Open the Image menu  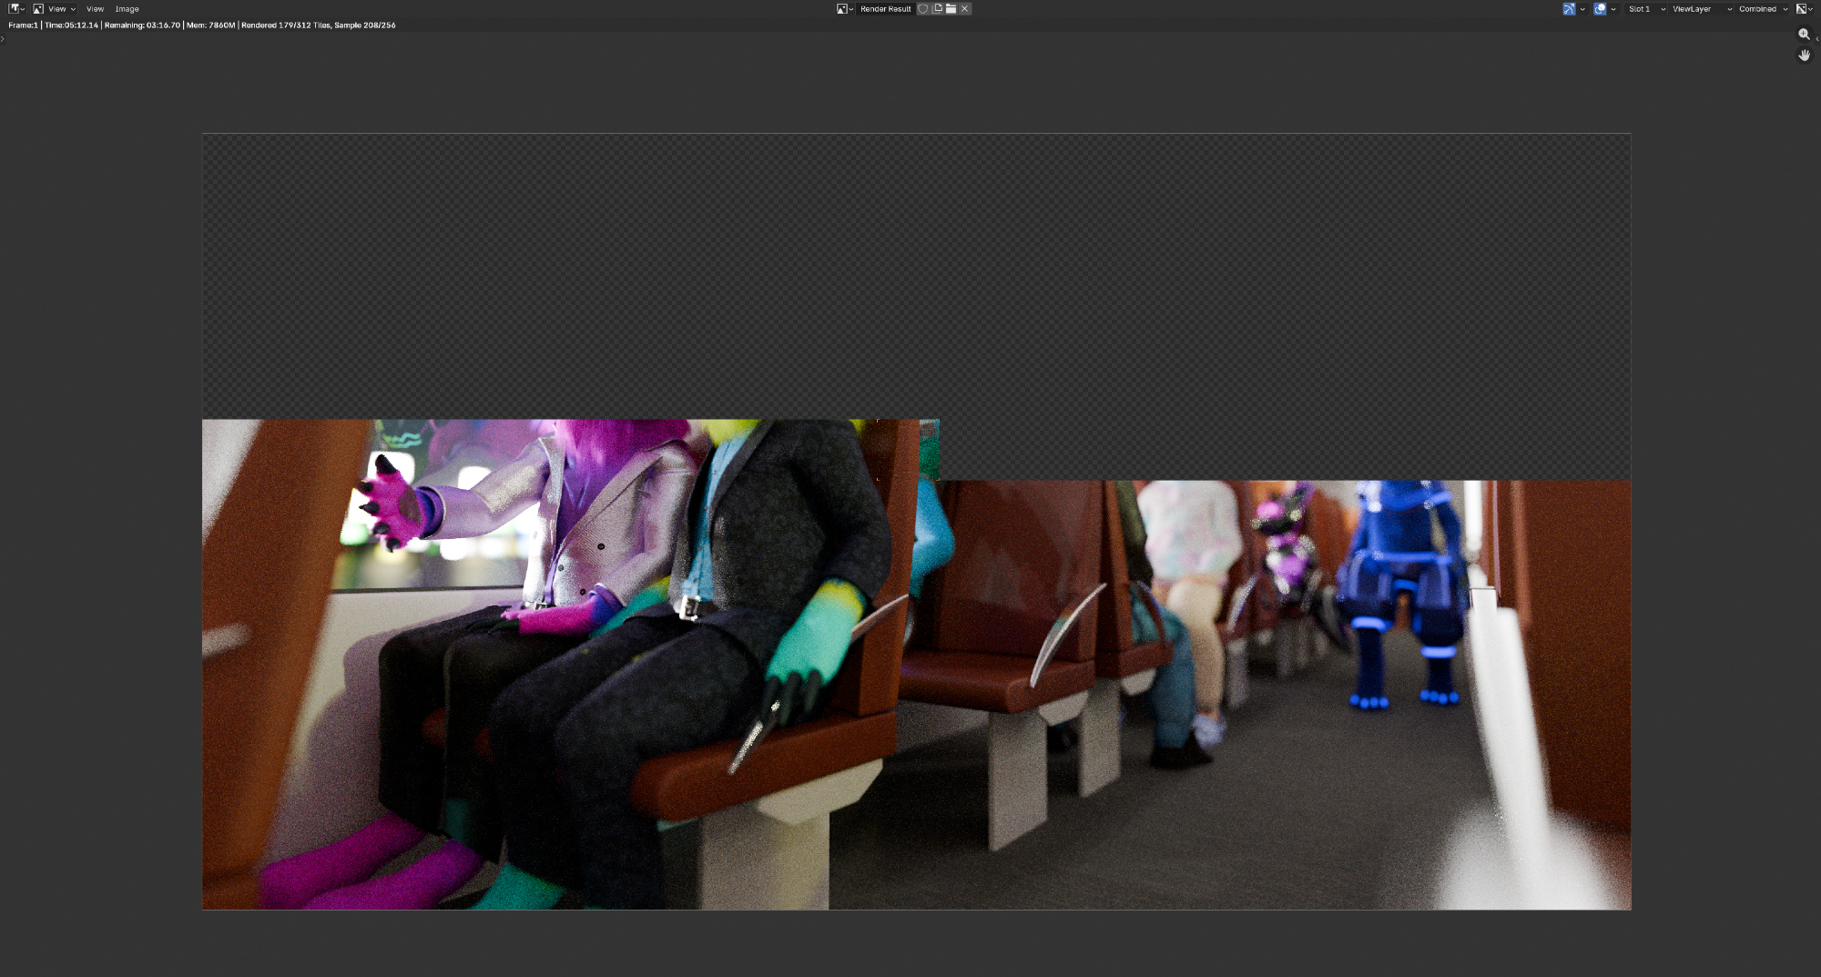127,9
